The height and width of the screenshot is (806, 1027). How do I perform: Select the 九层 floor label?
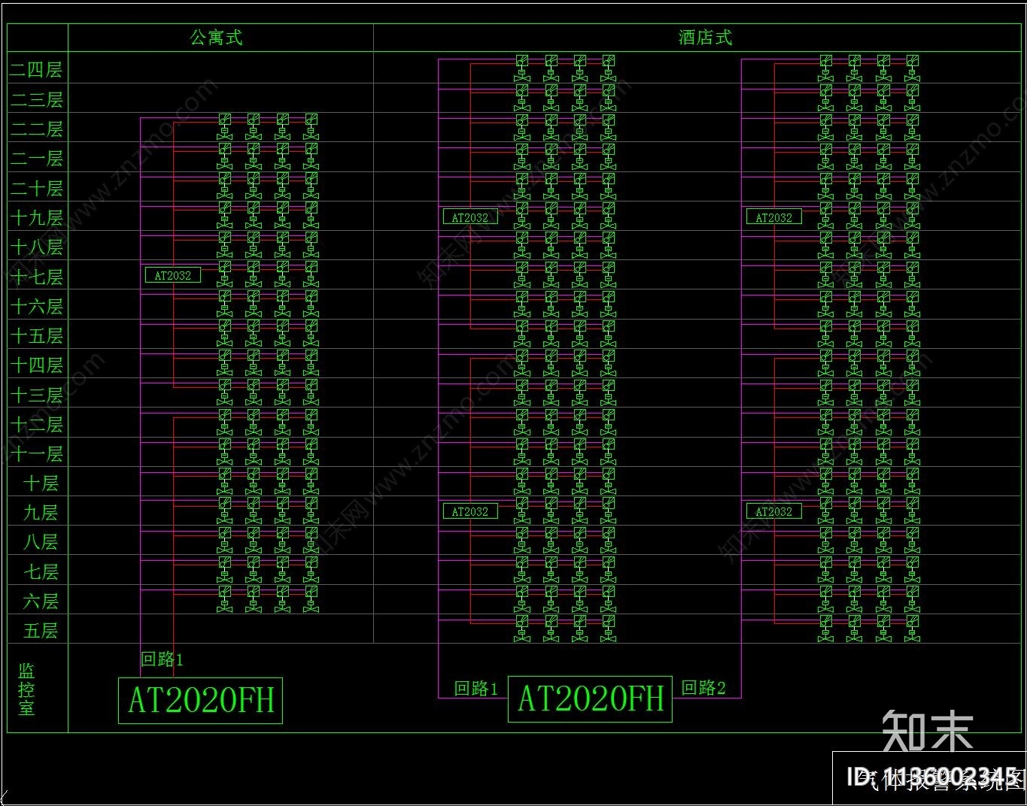(x=41, y=513)
